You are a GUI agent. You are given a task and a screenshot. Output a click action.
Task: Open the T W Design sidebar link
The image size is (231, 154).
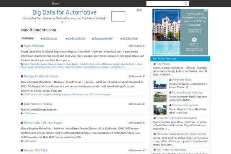point(163,64)
